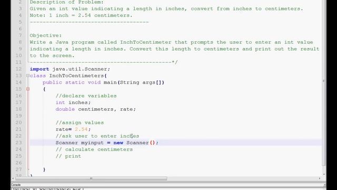Click line number 26 in margin
Viewport: 337px width, 190px height.
pyautogui.click(x=19, y=163)
